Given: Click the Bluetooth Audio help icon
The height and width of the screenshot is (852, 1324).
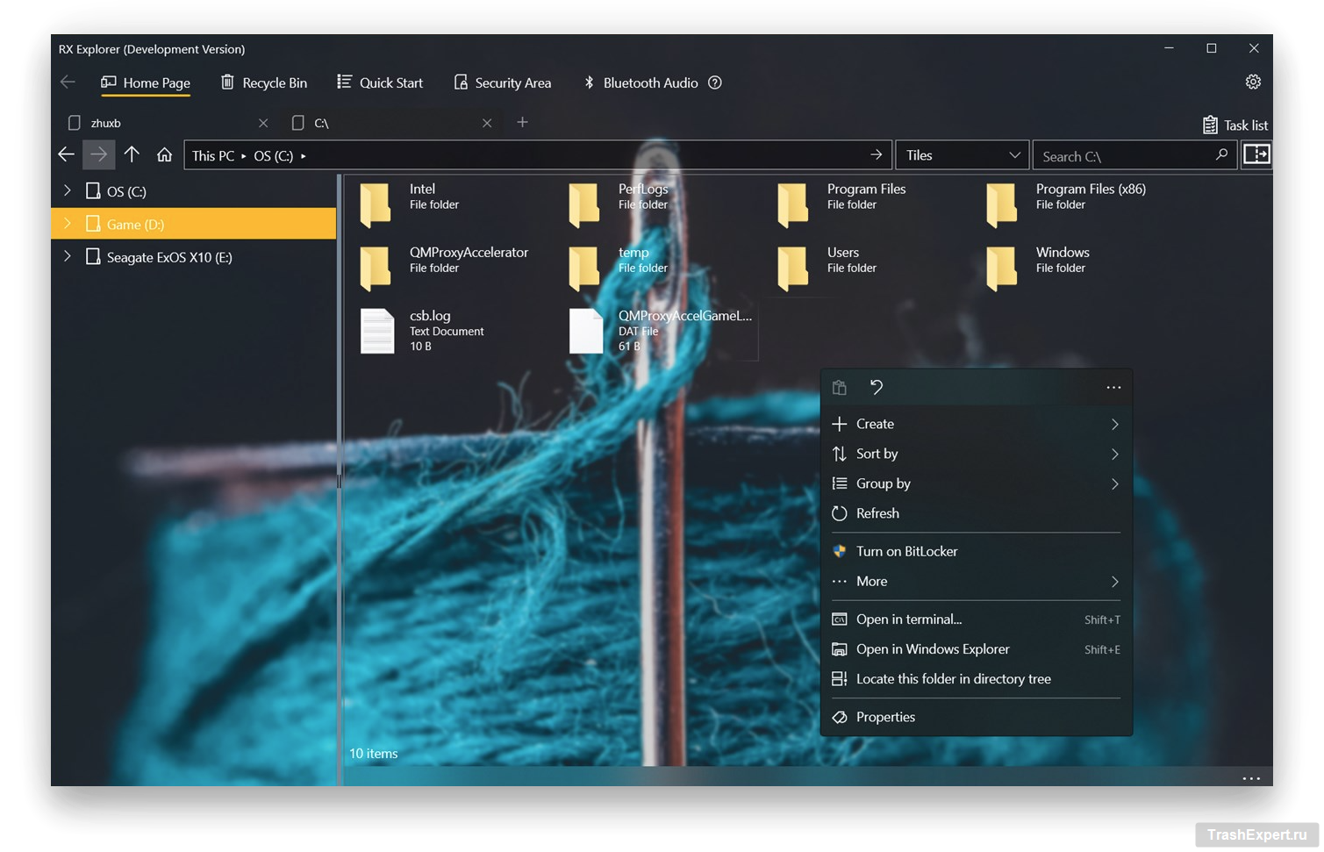Looking at the screenshot, I should pos(715,82).
